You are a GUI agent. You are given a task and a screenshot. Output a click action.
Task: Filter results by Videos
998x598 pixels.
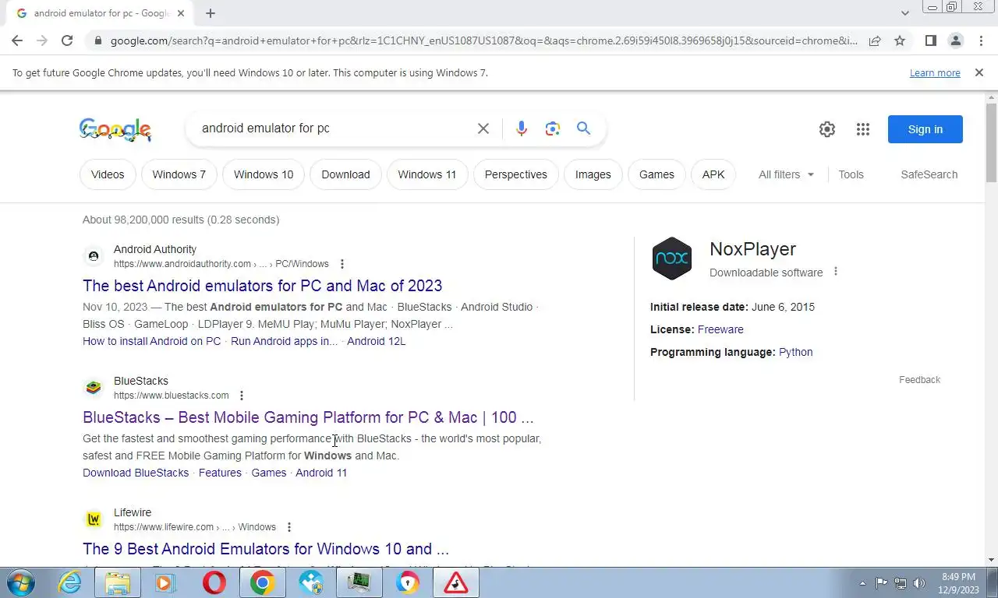tap(108, 174)
